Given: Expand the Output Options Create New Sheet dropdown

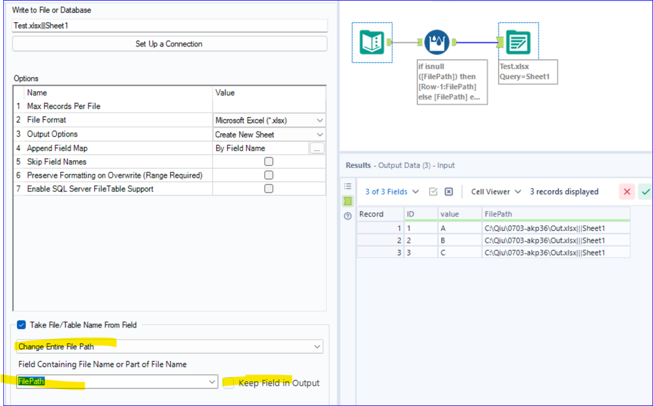Looking at the screenshot, I should click(x=269, y=135).
